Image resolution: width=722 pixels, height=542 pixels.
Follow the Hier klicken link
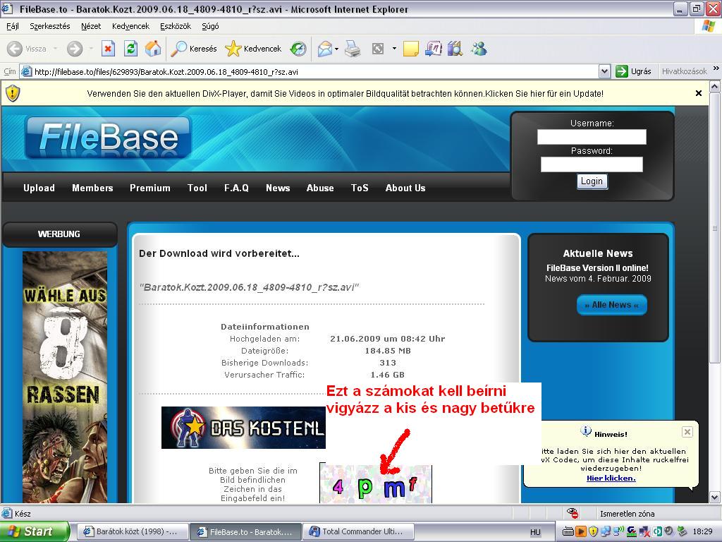point(611,478)
